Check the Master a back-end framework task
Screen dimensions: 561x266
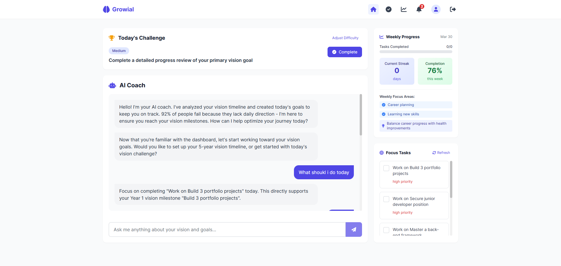(386, 230)
